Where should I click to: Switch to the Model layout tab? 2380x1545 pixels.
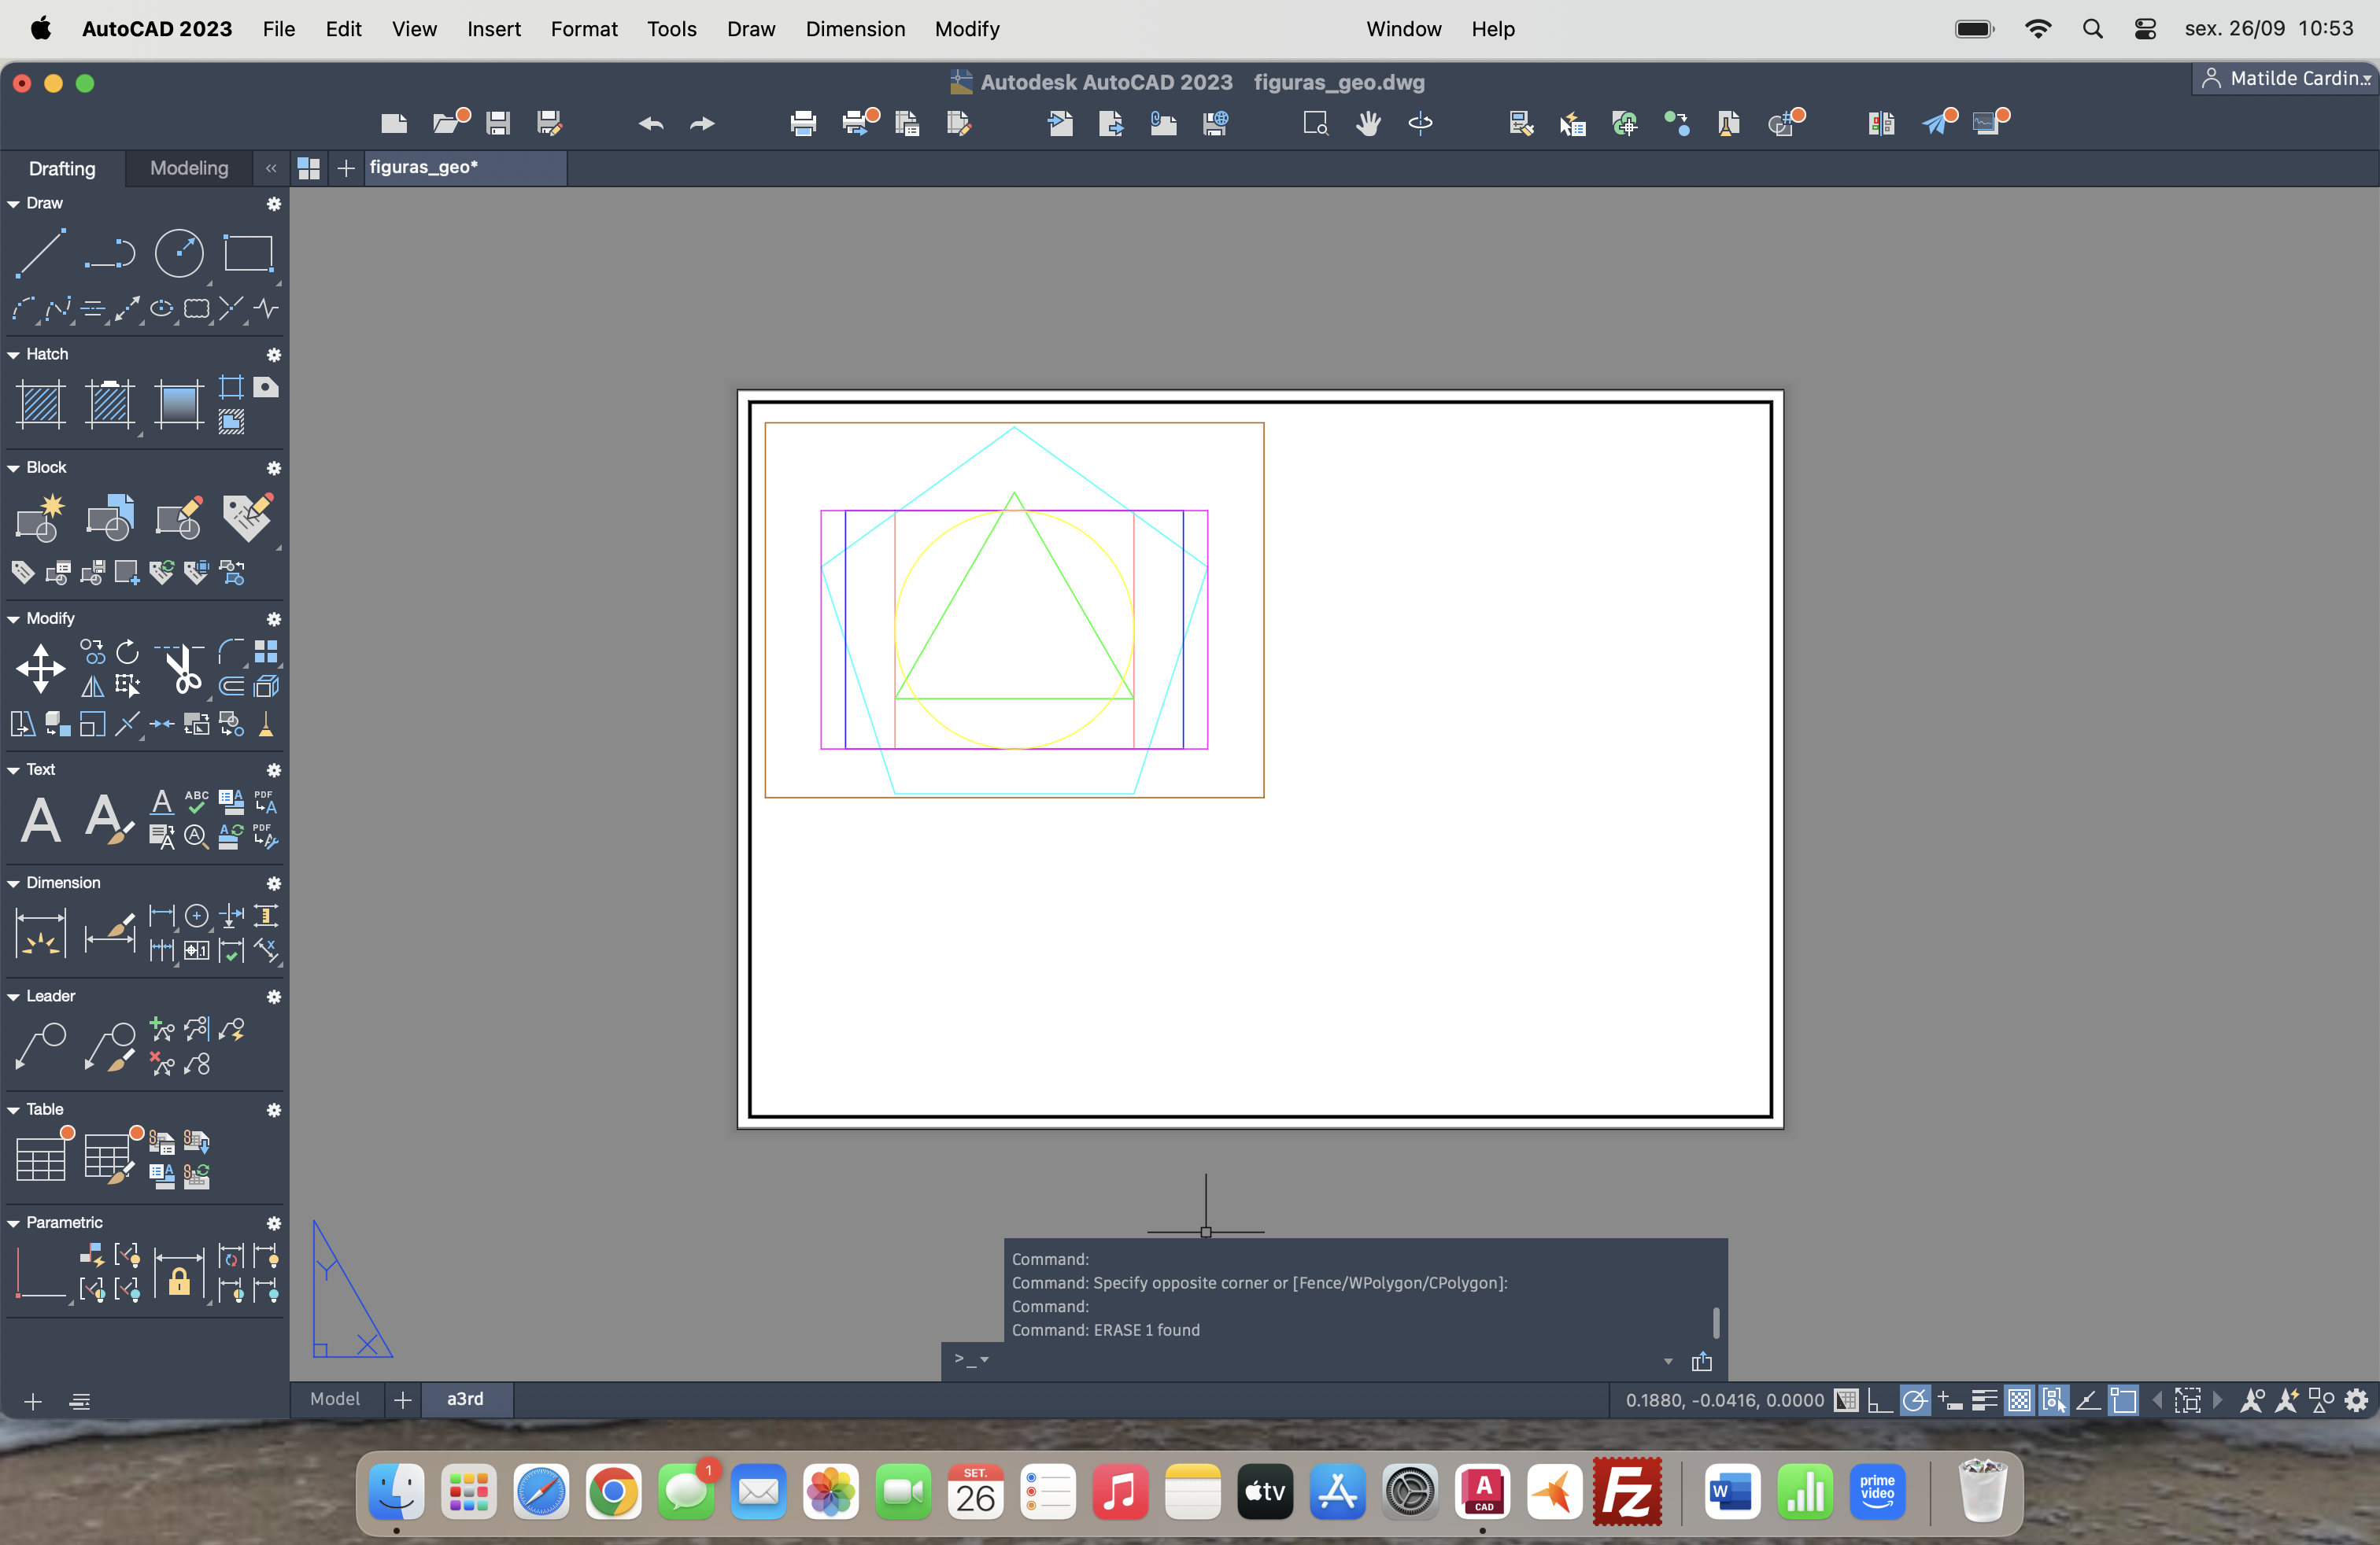[334, 1398]
